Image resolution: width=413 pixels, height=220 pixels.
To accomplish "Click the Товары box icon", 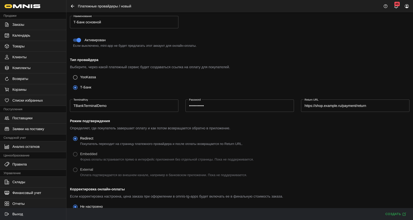I will tap(7, 46).
